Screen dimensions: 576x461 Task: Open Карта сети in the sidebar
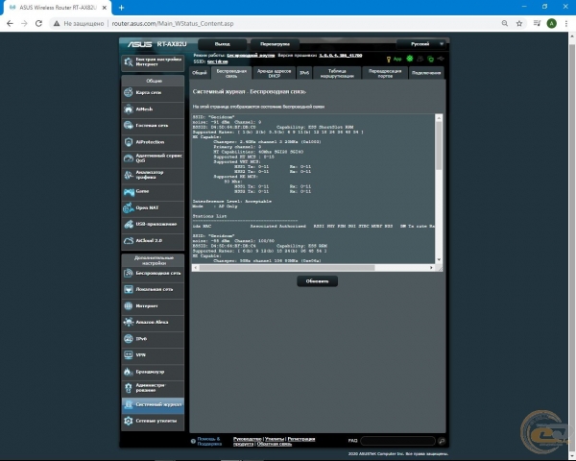[x=153, y=92]
